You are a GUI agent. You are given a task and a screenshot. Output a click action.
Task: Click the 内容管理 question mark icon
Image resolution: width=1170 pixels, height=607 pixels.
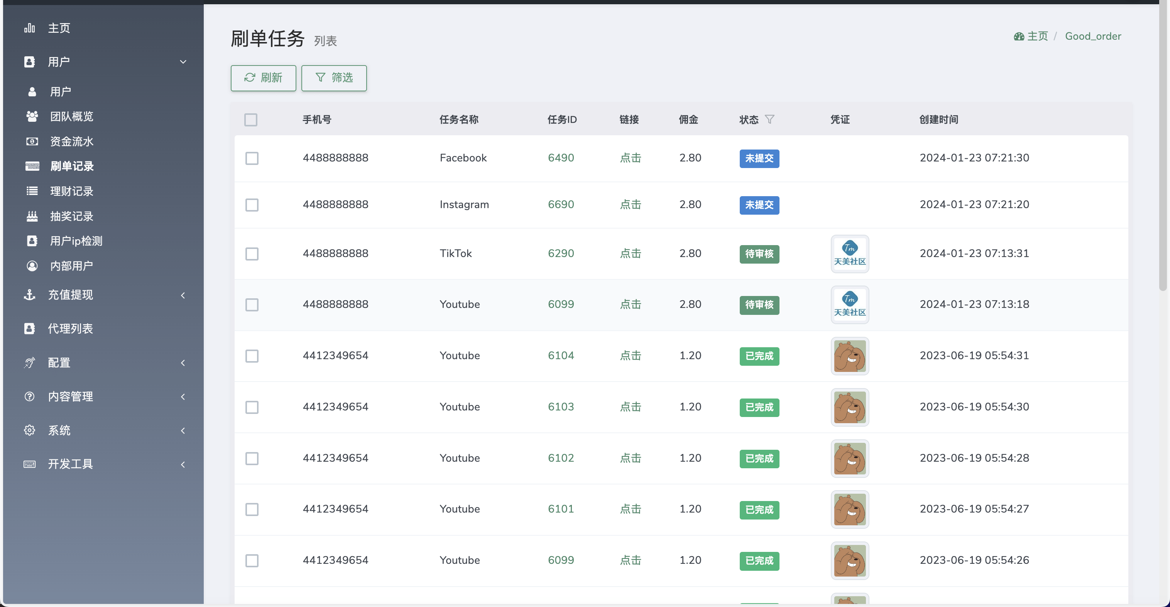(30, 397)
